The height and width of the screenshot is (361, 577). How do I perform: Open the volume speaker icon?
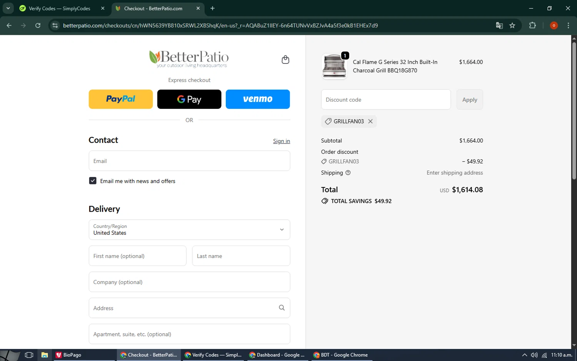[534, 355]
